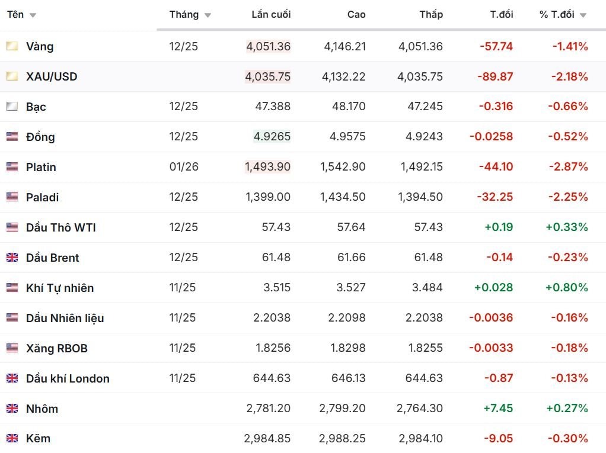Image resolution: width=606 pixels, height=453 pixels.
Task: Sort by the Tên column arrow
Action: pos(33,15)
